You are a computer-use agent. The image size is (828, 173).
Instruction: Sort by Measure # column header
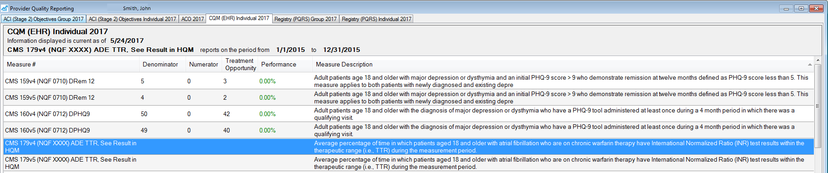click(71, 65)
